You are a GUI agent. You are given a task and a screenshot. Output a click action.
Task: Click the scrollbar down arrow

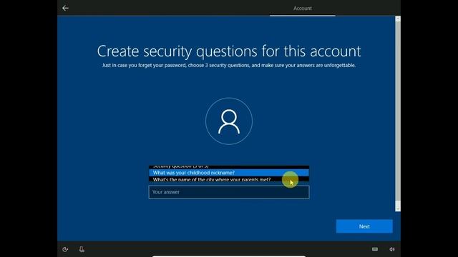398,209
